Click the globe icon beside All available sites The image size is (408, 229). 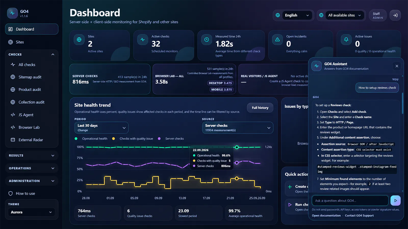(321, 15)
